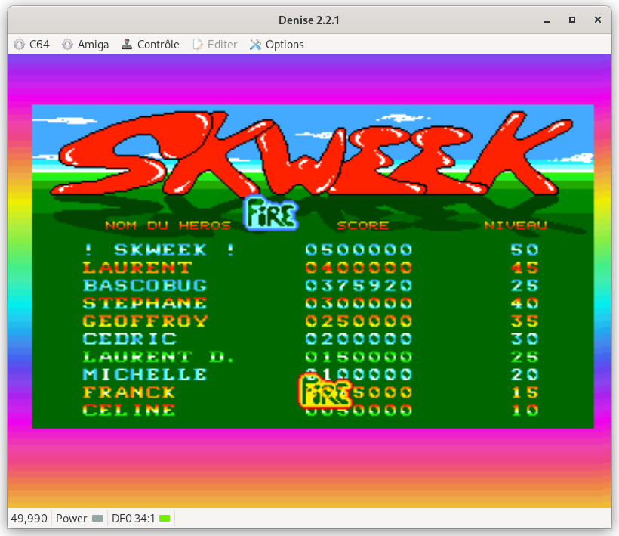
Task: Open the Options menu
Action: click(276, 45)
